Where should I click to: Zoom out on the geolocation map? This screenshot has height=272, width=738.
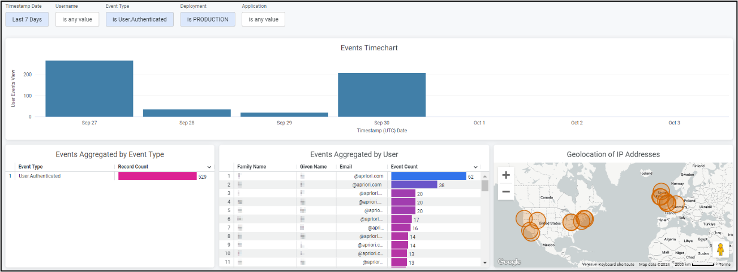[506, 192]
